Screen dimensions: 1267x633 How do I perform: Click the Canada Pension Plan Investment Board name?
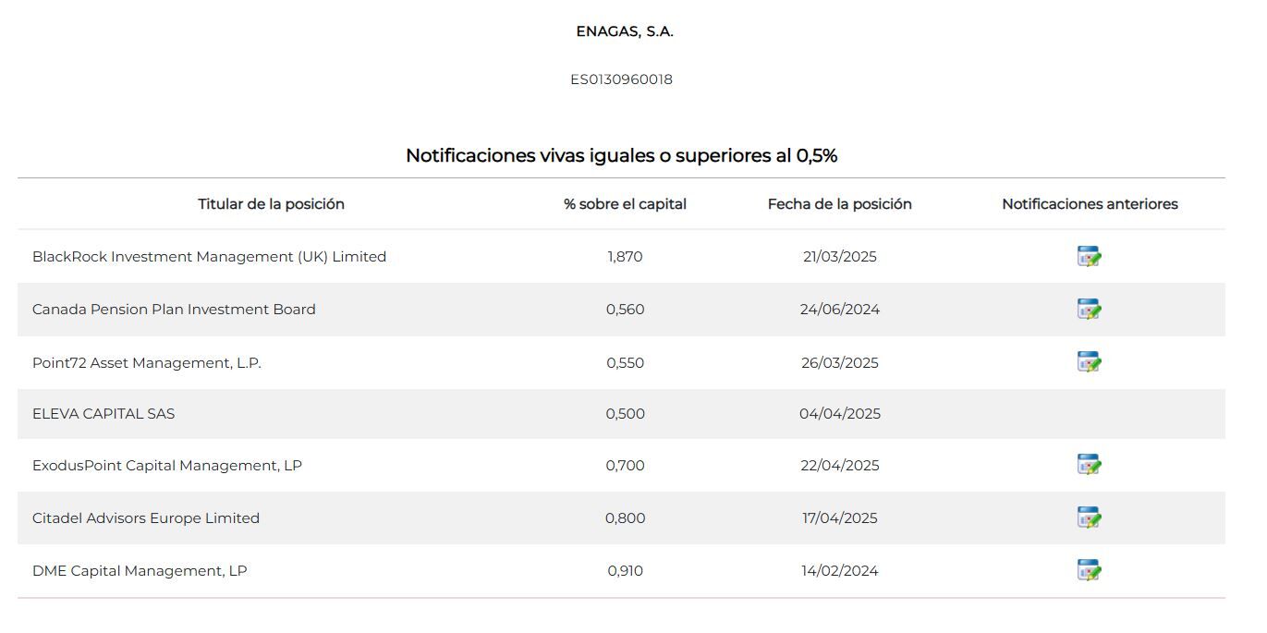[x=174, y=310]
